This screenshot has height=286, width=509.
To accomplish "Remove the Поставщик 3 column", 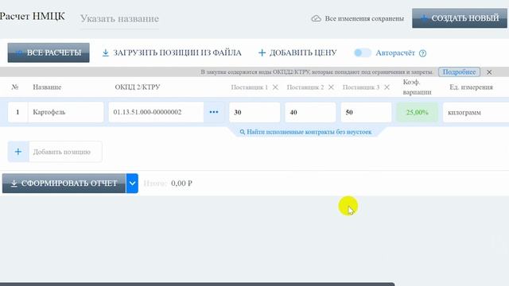I will pyautogui.click(x=387, y=87).
